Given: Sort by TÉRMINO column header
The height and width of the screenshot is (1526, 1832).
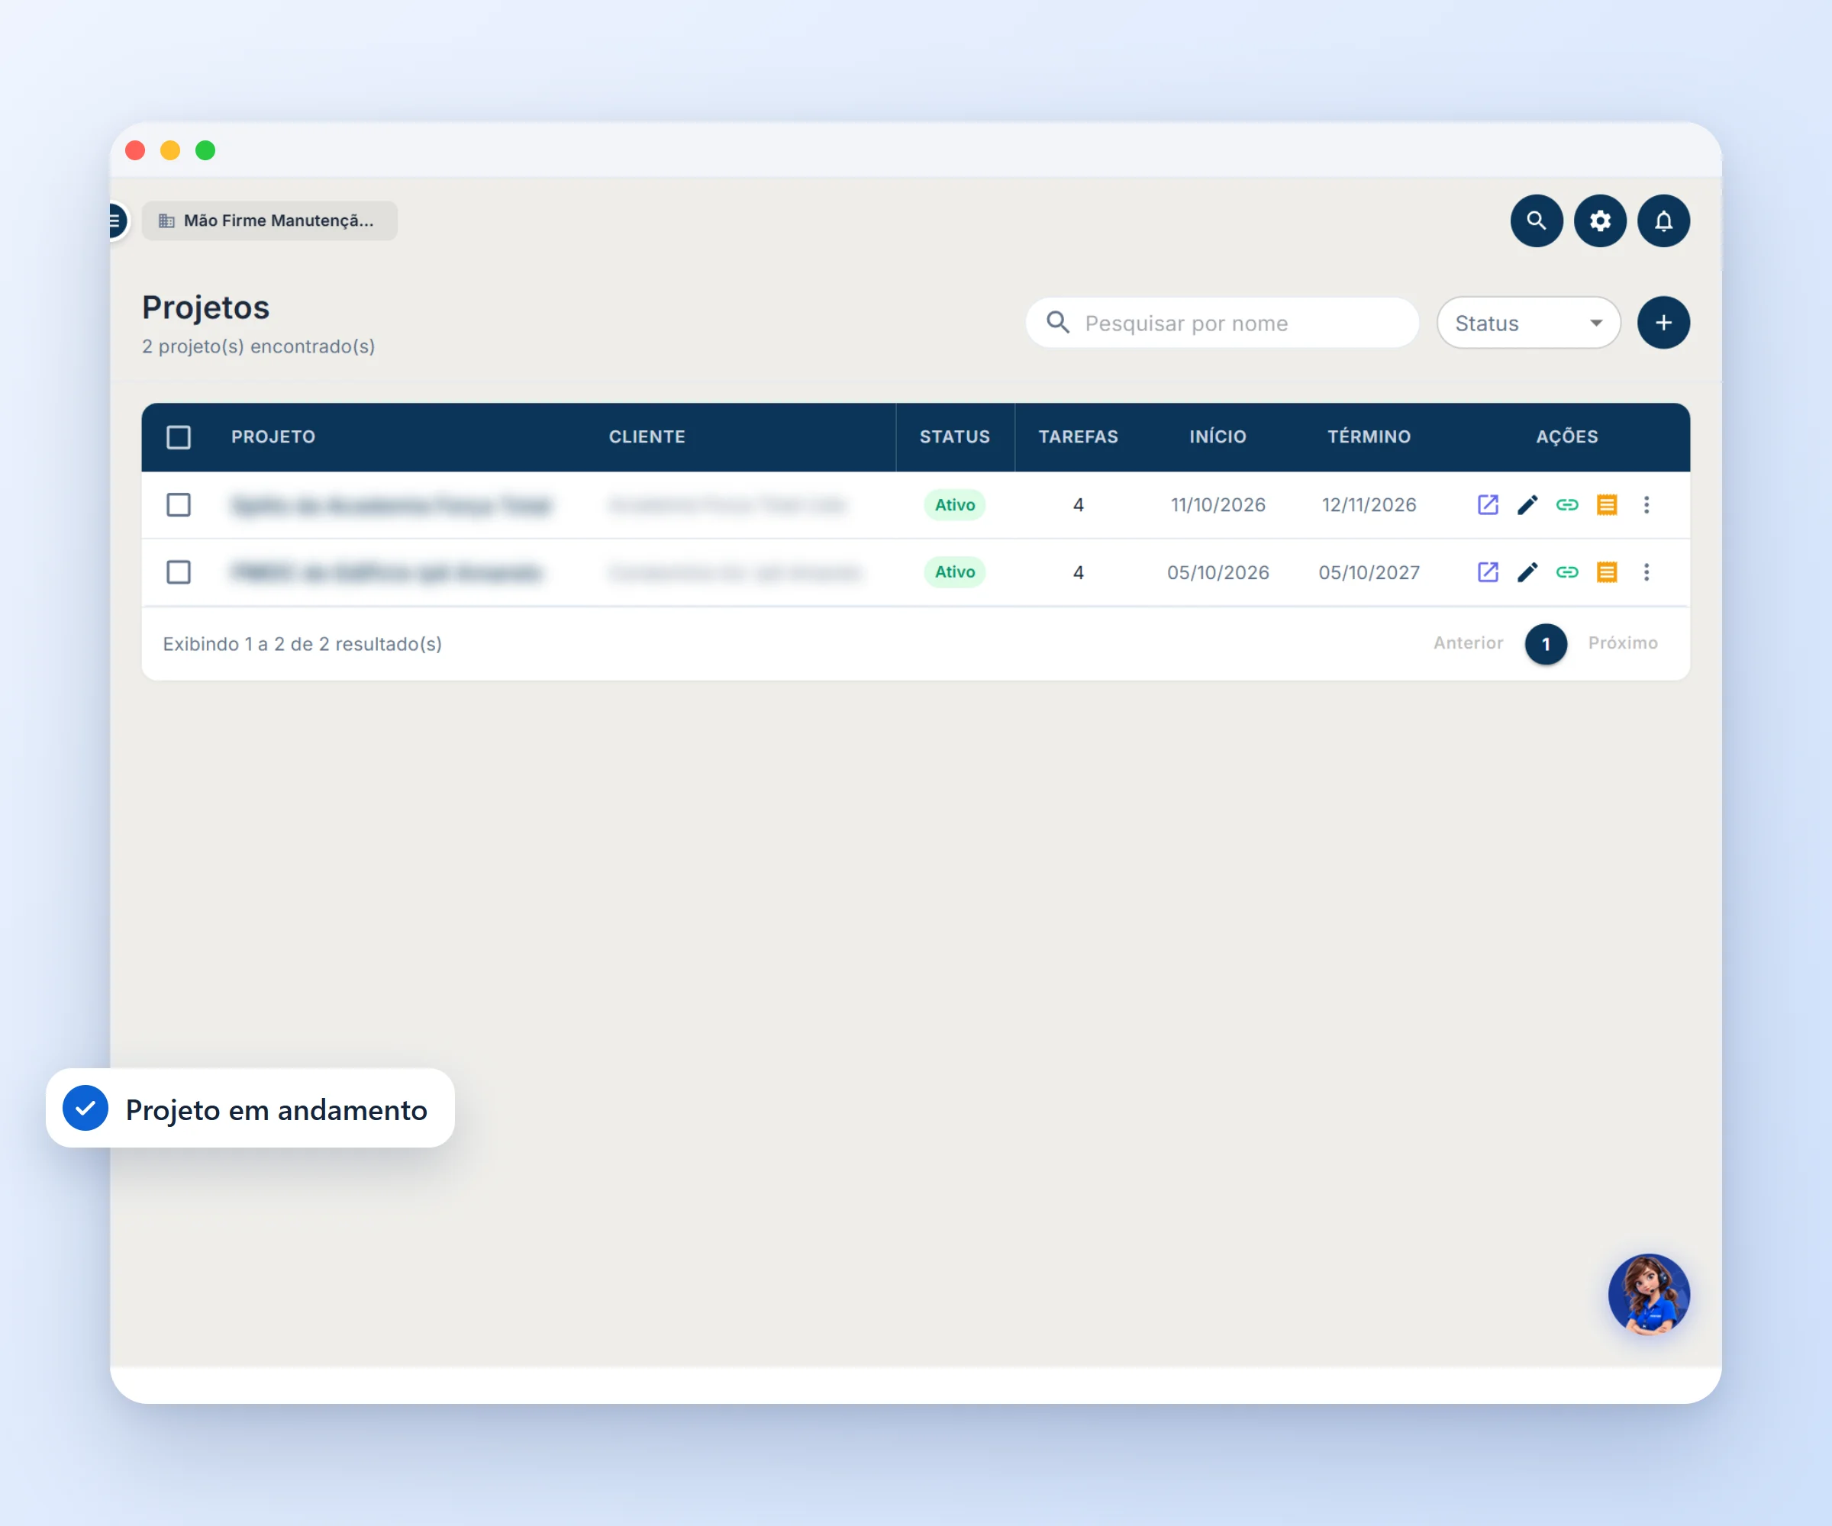Looking at the screenshot, I should pos(1369,437).
